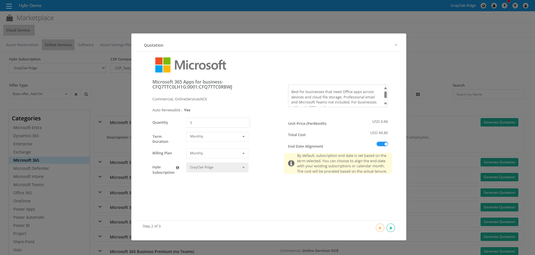Select Project category
The width and height of the screenshot is (535, 255).
point(20,234)
